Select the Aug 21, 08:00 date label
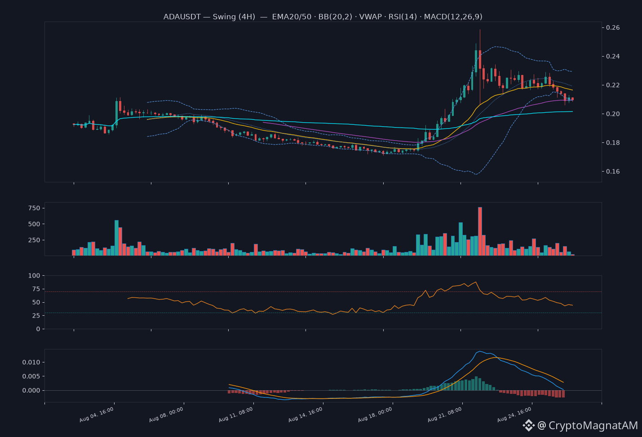This screenshot has width=642, height=437. [445, 415]
